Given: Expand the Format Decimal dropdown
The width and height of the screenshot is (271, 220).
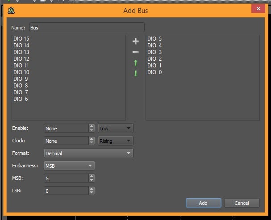Looking at the screenshot, I should 88,154.
